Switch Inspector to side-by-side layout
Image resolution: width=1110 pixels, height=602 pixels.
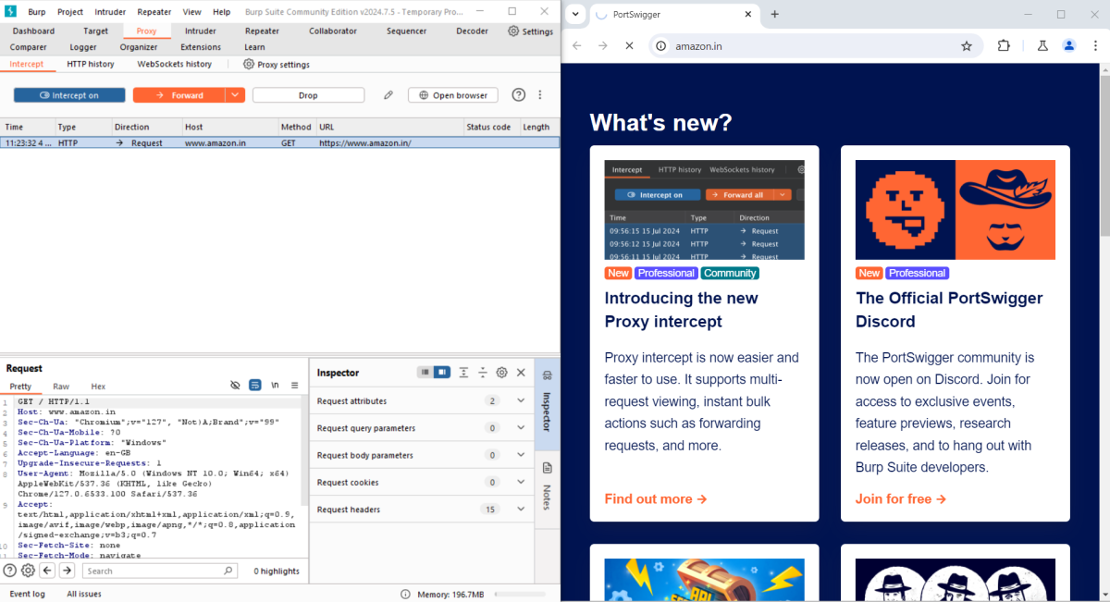click(441, 373)
